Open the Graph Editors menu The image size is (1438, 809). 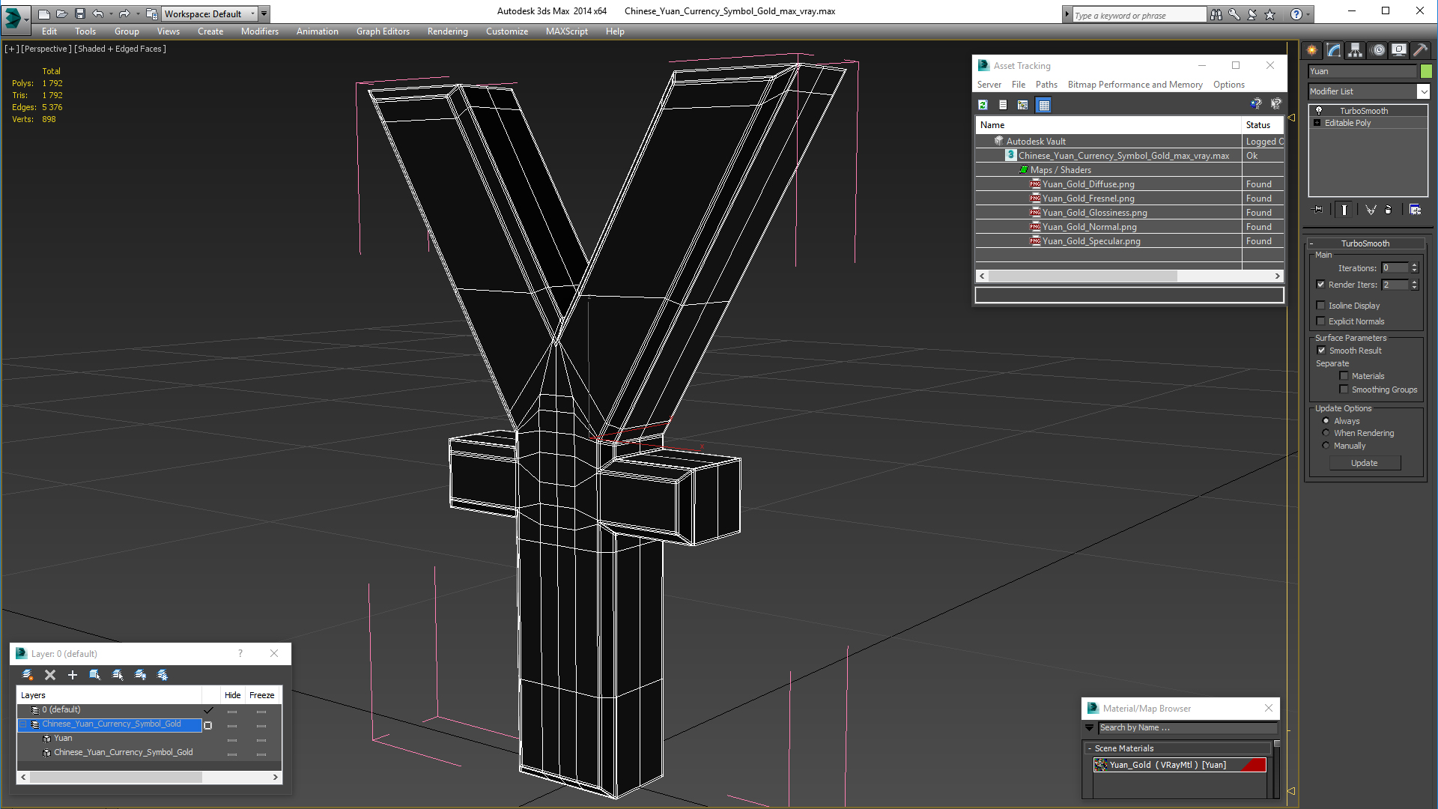coord(383,31)
